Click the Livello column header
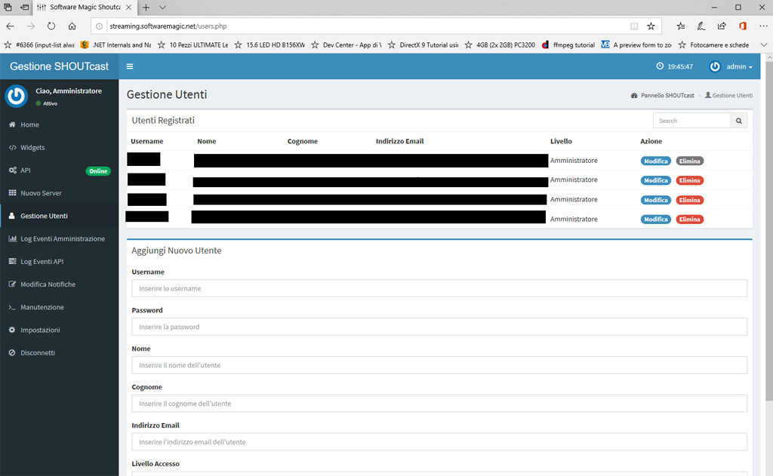This screenshot has width=773, height=476. (x=561, y=141)
